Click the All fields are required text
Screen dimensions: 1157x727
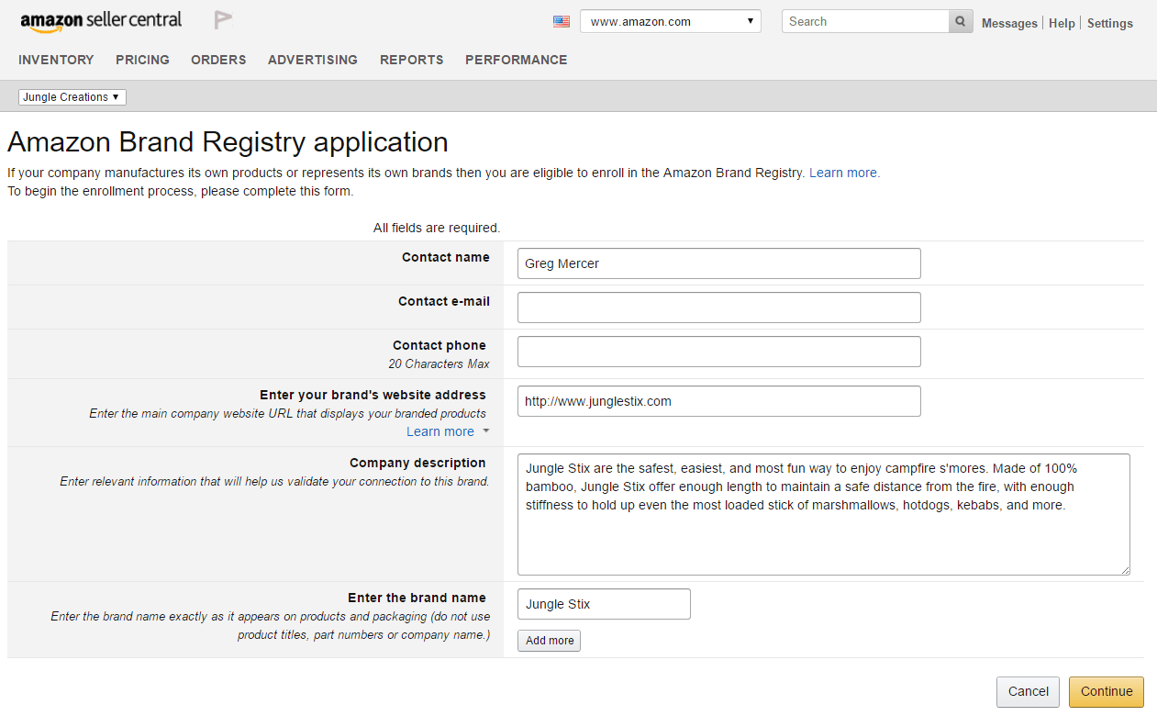[x=437, y=228]
